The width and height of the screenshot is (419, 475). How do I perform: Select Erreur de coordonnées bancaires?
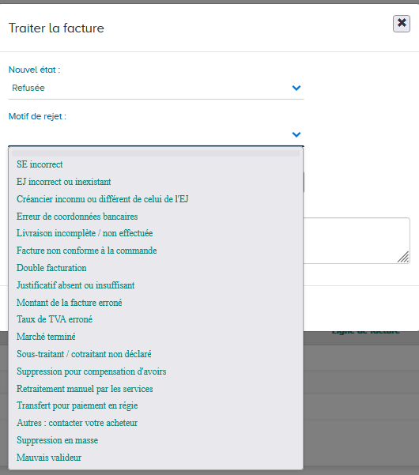[156, 217]
